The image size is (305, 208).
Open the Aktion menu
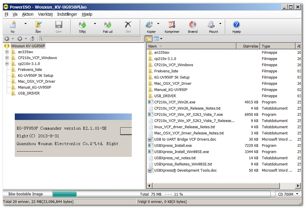coord(27,14)
